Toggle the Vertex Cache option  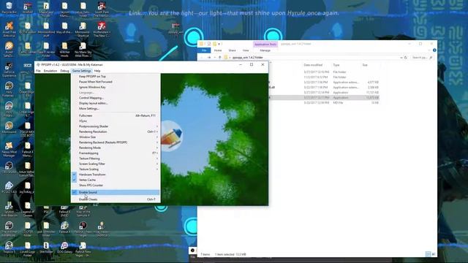pyautogui.click(x=116, y=180)
